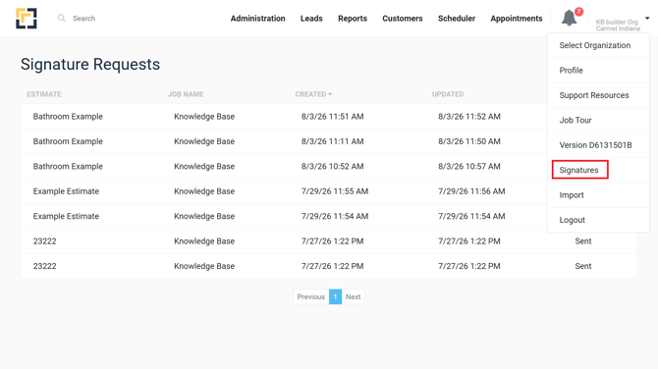
Task: Click the Previous pagination button
Action: [311, 297]
